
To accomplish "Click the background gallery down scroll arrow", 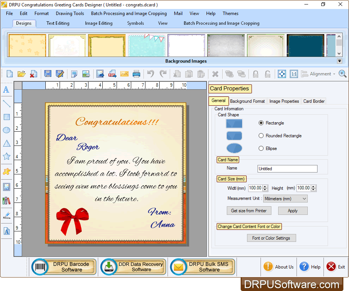I will [x=339, y=53].
